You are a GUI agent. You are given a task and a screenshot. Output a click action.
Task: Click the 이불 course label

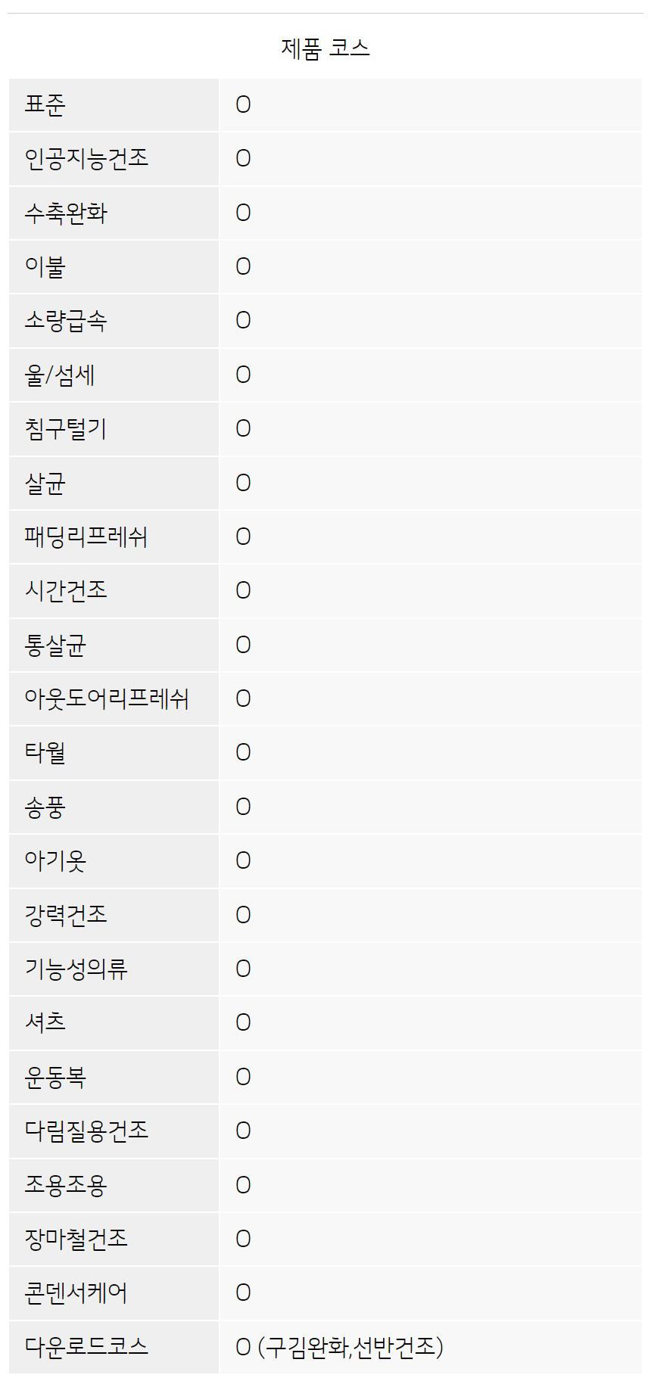tap(45, 266)
